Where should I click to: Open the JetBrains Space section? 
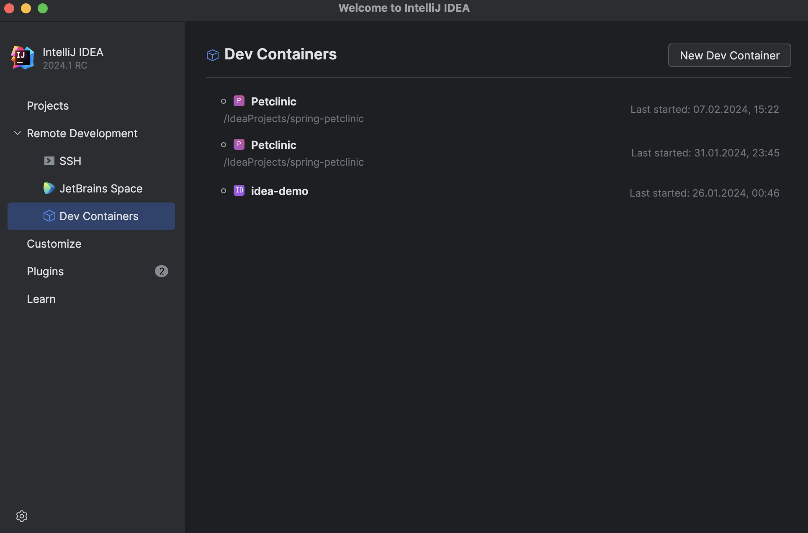coord(101,188)
